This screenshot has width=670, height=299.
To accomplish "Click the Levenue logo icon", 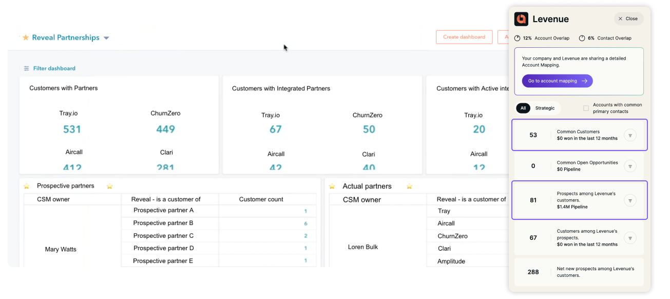I will tap(521, 19).
